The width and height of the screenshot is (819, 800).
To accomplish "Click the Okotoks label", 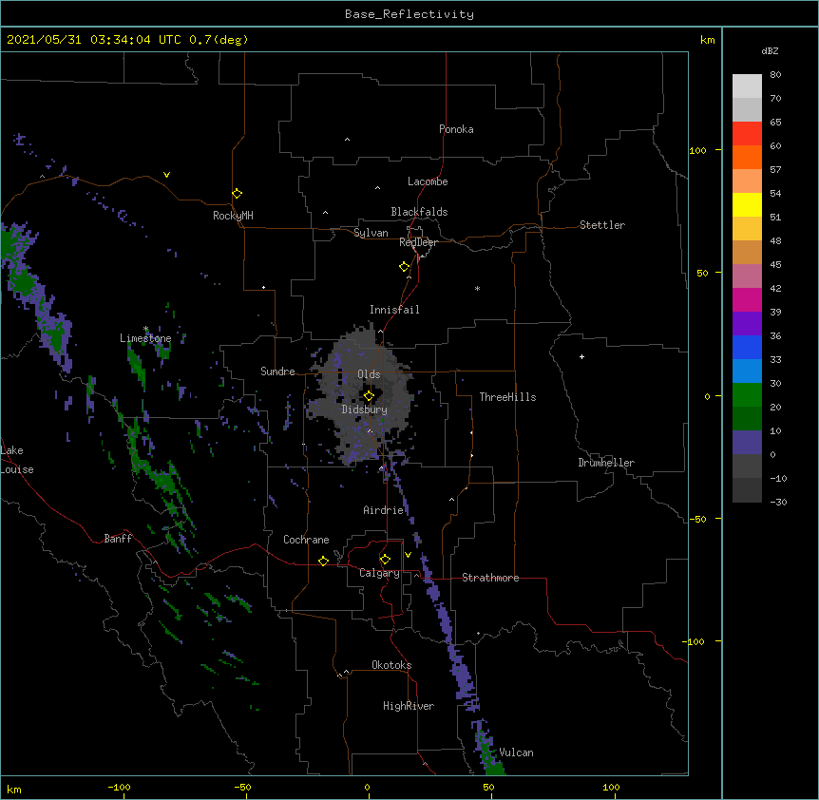I will tap(391, 665).
